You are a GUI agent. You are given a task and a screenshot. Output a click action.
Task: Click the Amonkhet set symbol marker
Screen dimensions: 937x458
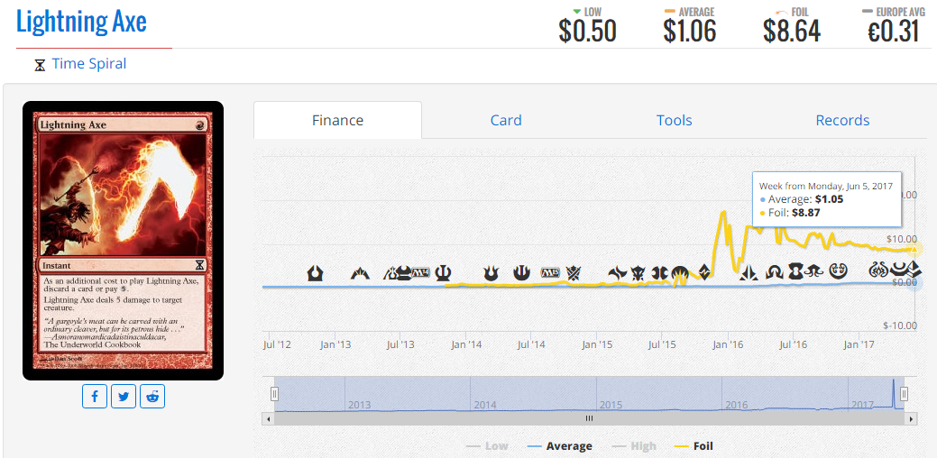click(913, 268)
